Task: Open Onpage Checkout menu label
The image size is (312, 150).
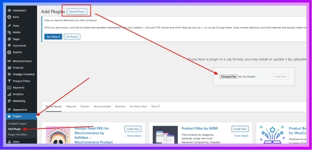Action: [24, 74]
